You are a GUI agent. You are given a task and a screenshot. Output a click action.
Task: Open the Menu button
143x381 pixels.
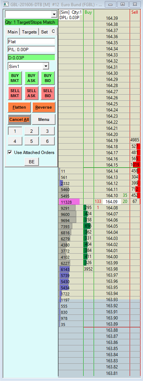point(44,119)
